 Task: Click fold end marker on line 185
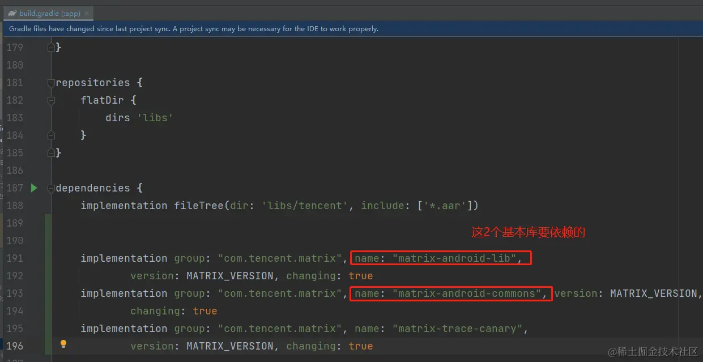click(x=51, y=152)
